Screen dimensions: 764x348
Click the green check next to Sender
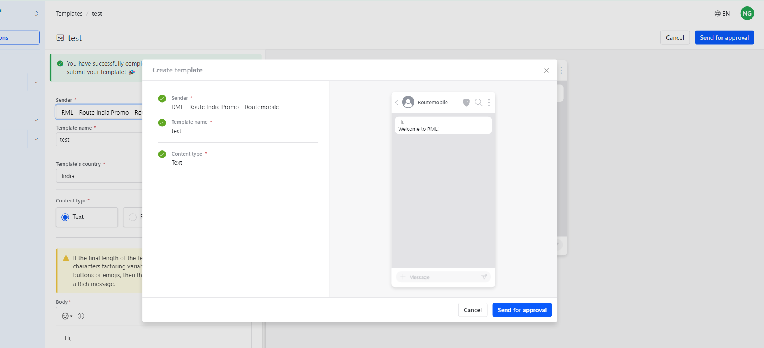tap(162, 99)
